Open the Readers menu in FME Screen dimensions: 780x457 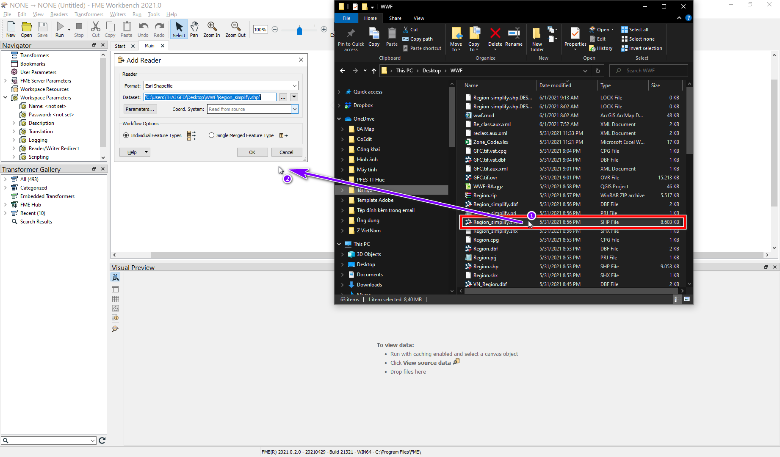tap(59, 14)
